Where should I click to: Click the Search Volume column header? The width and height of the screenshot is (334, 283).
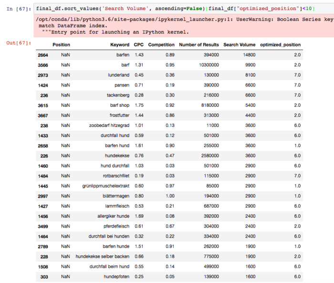coord(239,45)
